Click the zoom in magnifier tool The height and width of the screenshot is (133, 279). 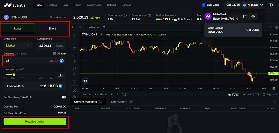[x=75, y=96]
